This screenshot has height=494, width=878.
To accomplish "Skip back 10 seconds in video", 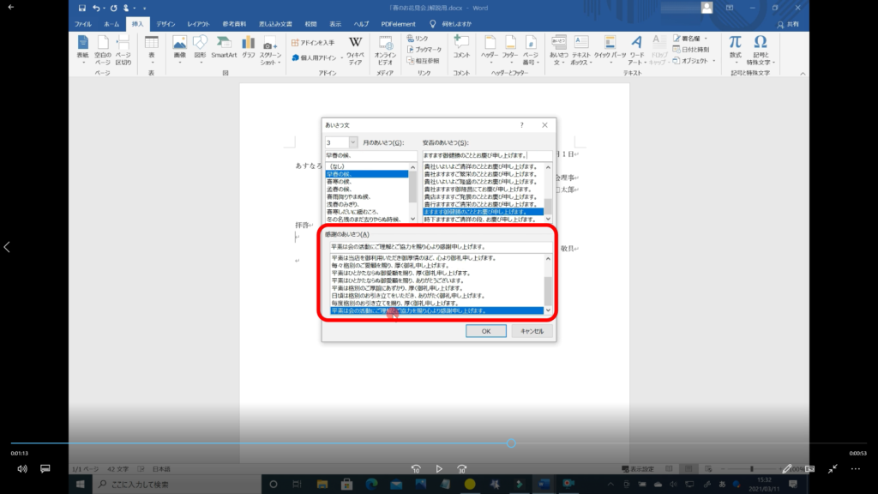I will point(416,469).
